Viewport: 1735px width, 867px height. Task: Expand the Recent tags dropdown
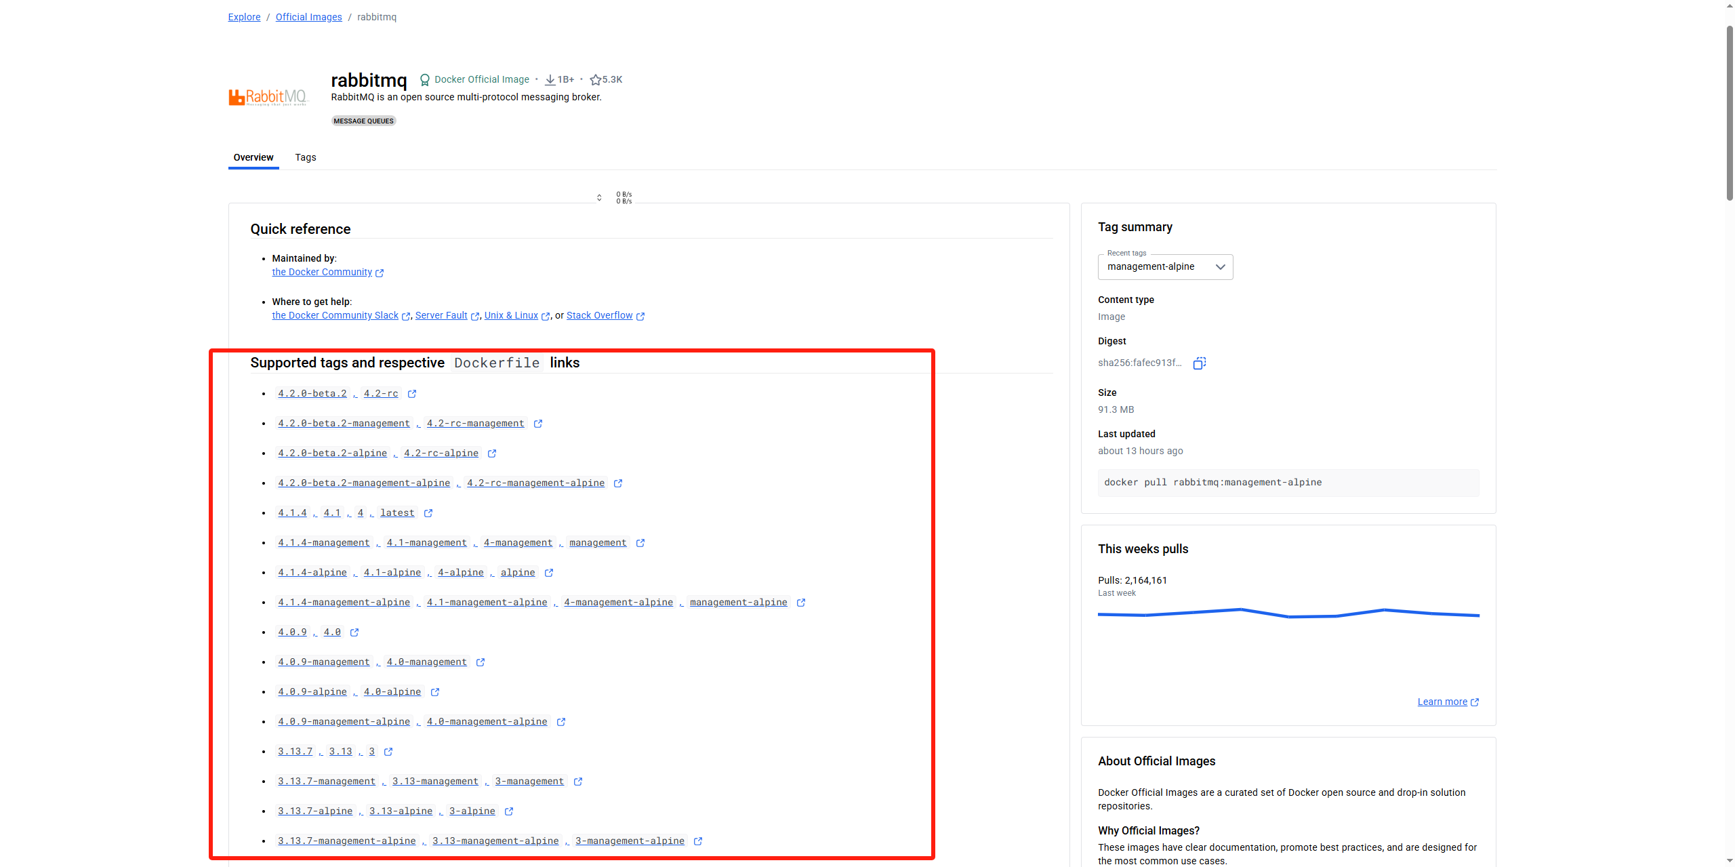pos(1165,267)
